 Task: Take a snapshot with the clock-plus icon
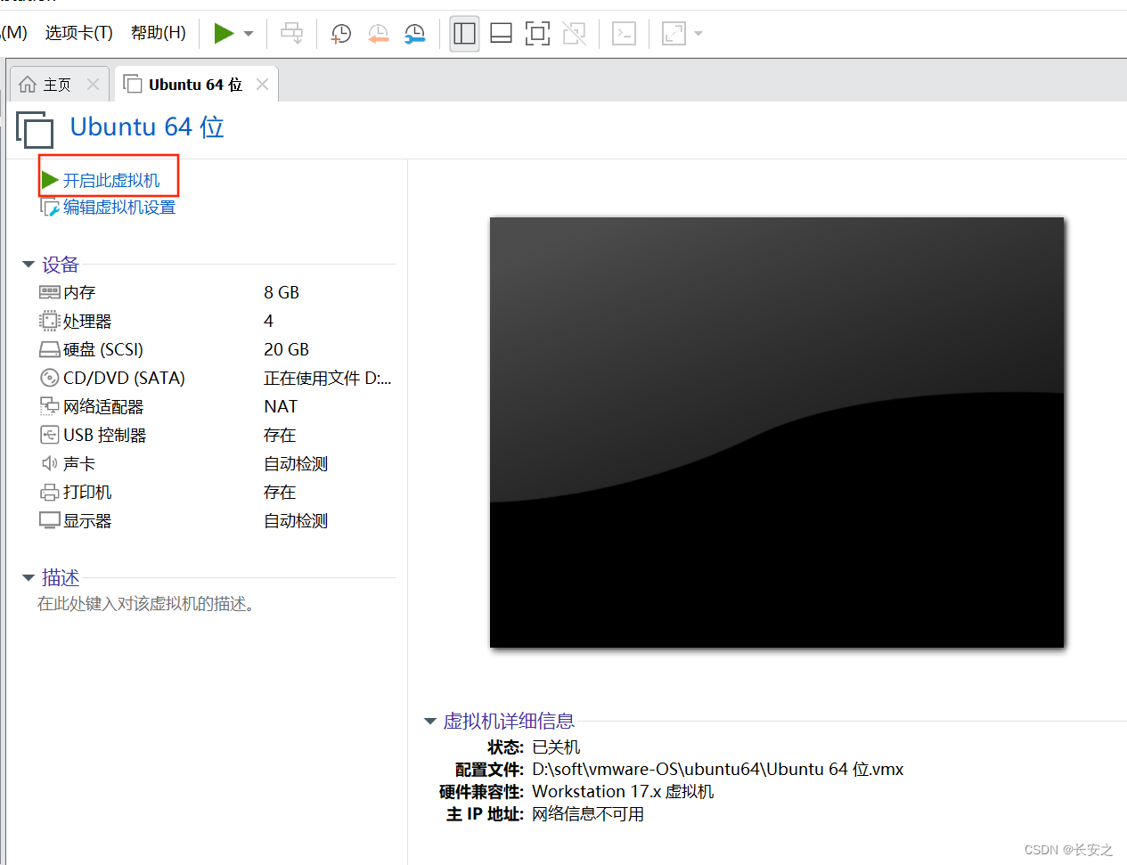point(341,34)
